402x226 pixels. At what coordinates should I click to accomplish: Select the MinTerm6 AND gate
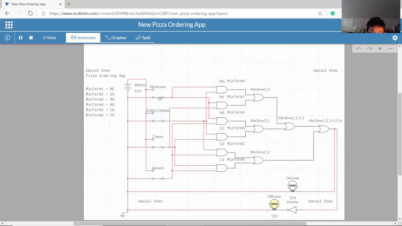pyautogui.click(x=222, y=168)
